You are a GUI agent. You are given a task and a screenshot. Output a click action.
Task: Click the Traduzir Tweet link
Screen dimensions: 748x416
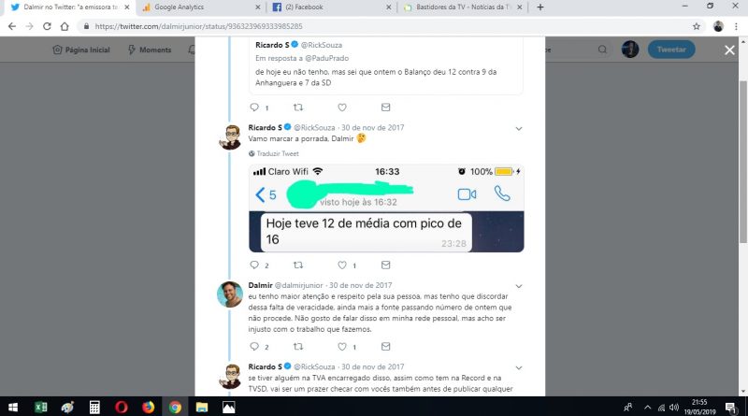tap(274, 153)
